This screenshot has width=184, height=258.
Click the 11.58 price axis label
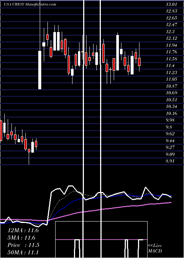171,59
